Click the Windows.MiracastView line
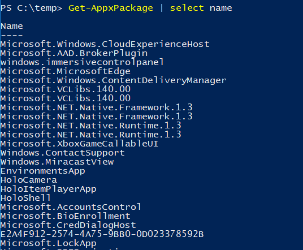 click(x=57, y=162)
